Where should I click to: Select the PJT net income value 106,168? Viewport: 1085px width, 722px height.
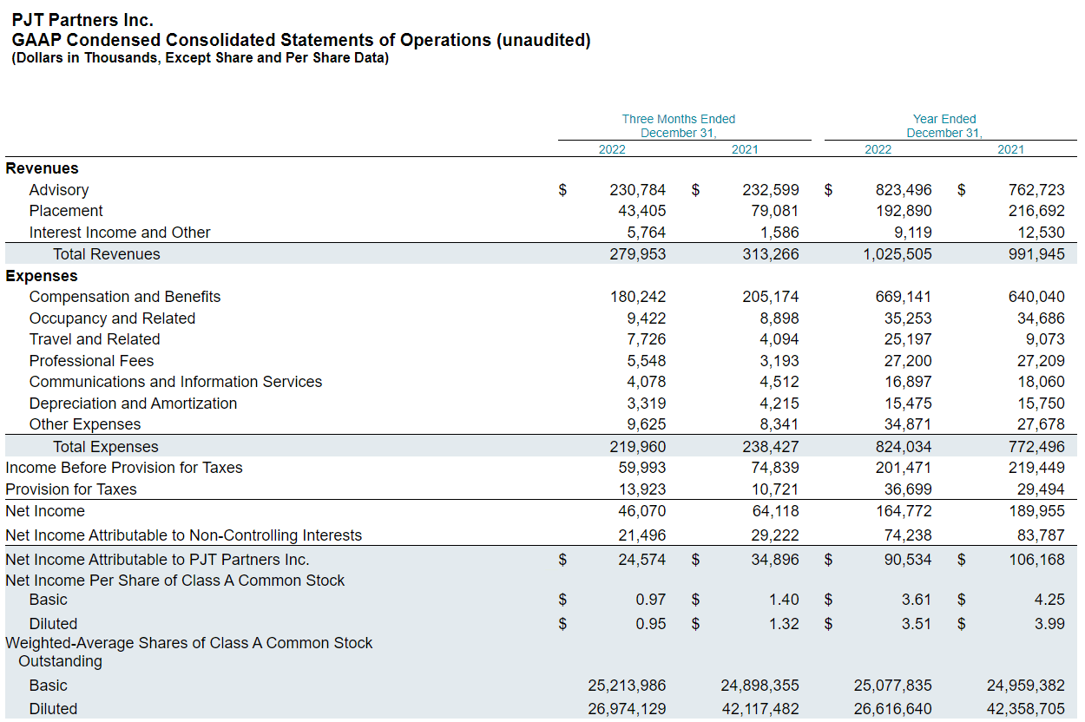(1036, 560)
